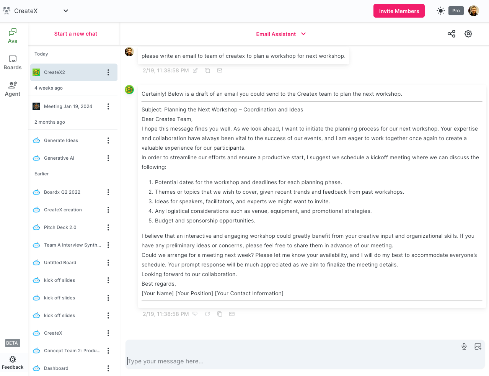Click thumbs down on the AI response
The image size is (489, 376).
click(195, 314)
